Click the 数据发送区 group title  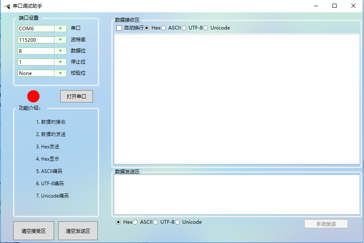point(127,171)
